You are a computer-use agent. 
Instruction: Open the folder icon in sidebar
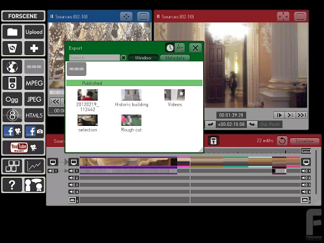pyautogui.click(x=12, y=32)
